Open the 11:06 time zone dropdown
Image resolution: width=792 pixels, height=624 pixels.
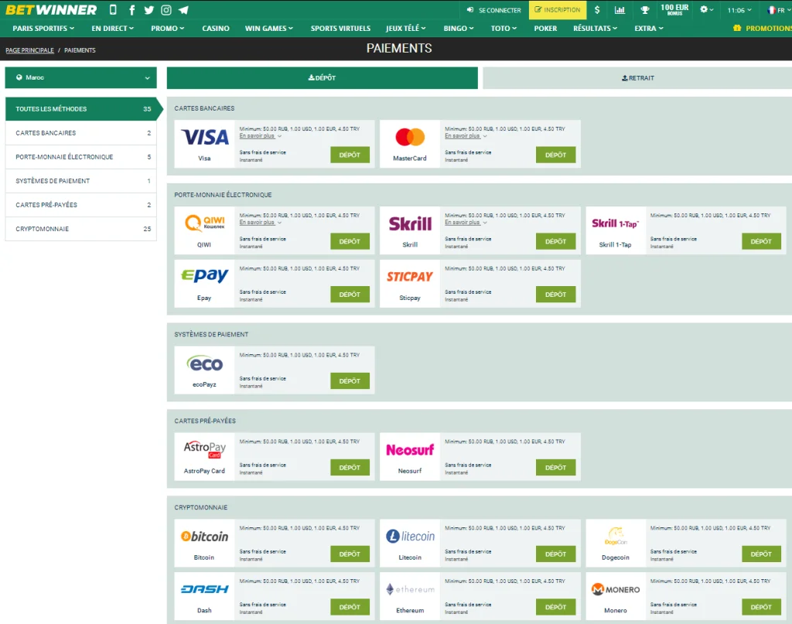(739, 10)
